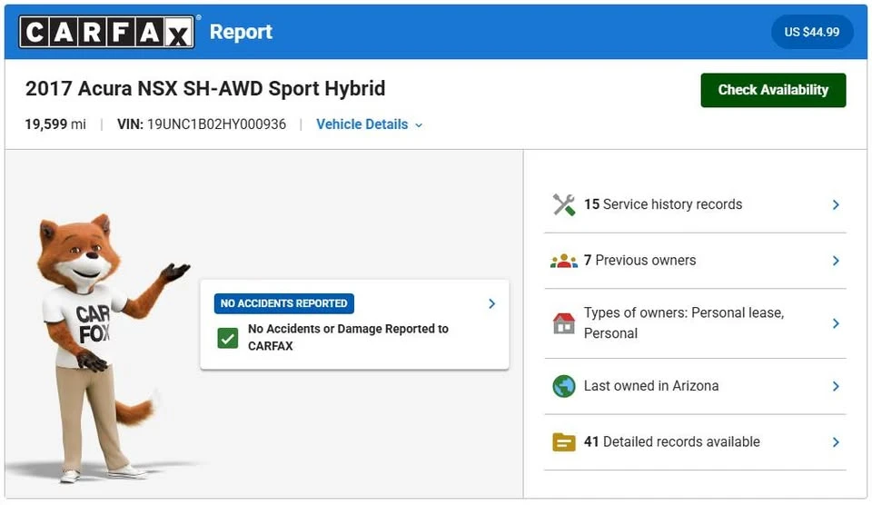Click the globe last owned icon

[563, 387]
